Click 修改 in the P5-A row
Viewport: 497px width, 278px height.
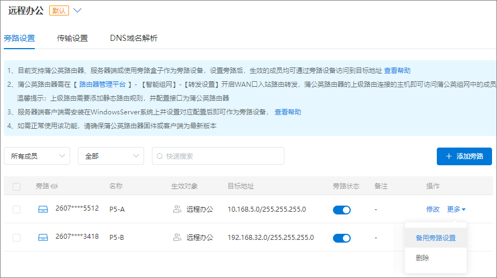coord(432,209)
